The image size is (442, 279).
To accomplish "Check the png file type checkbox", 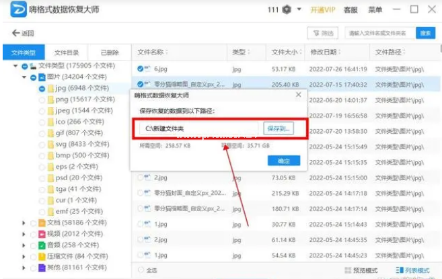I will pos(42,99).
